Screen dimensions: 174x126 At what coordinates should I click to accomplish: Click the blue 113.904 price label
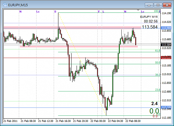166,28
